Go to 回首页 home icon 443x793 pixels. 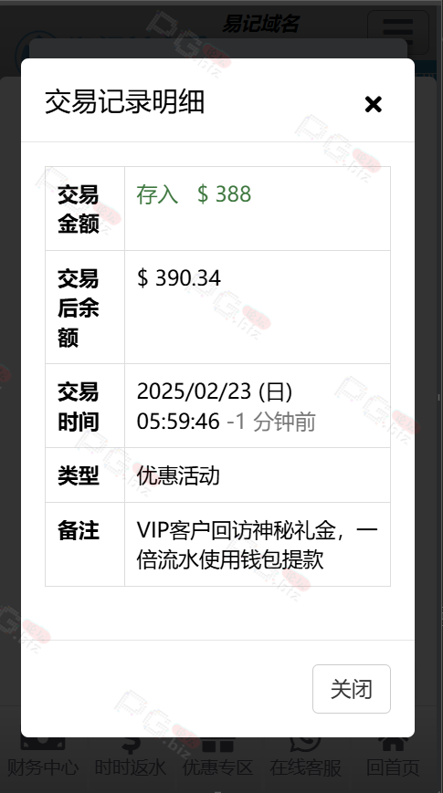[x=393, y=746]
